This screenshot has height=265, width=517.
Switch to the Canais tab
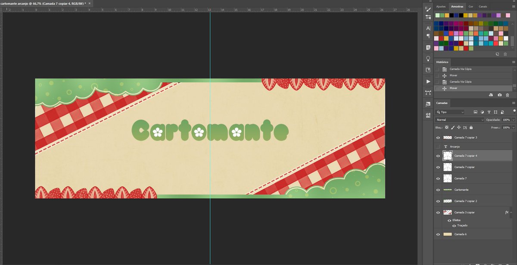pyautogui.click(x=483, y=6)
